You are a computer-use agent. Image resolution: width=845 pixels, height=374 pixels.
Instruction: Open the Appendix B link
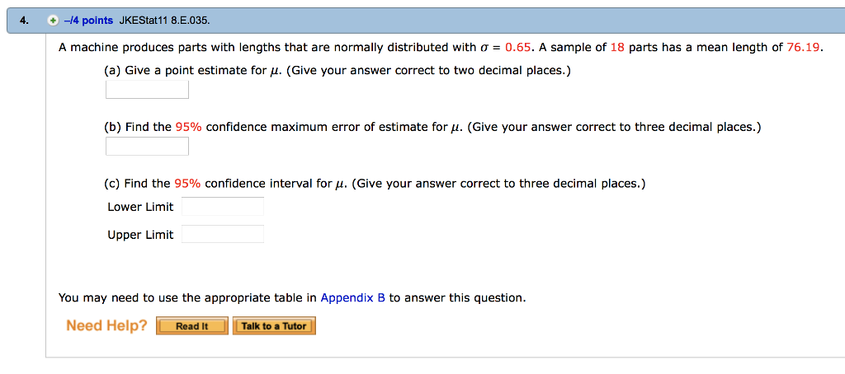click(x=353, y=297)
